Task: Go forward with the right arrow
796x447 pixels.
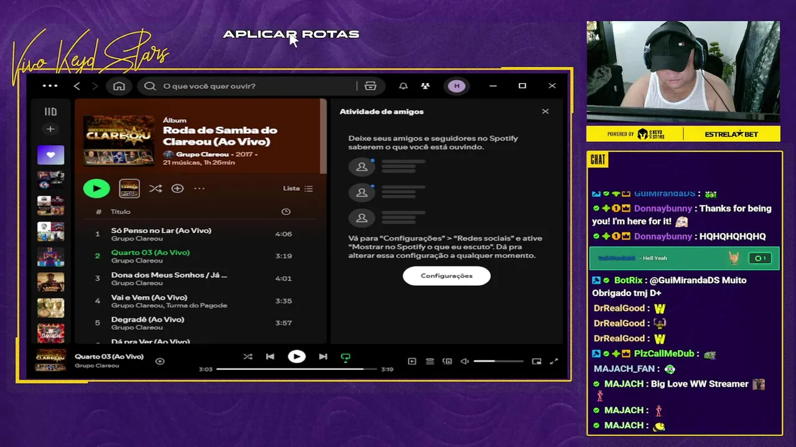Action: [95, 86]
